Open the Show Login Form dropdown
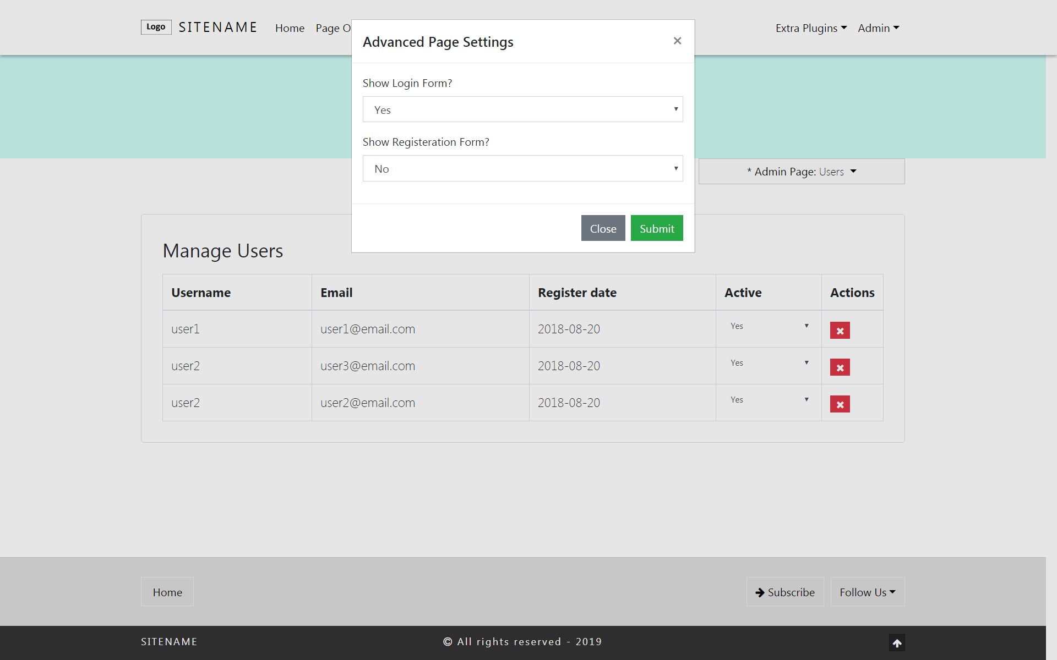The image size is (1057, 660). click(x=522, y=109)
